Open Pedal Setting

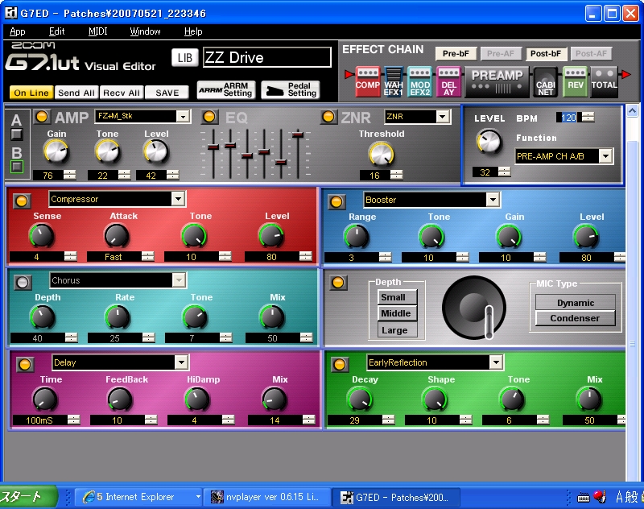291,89
